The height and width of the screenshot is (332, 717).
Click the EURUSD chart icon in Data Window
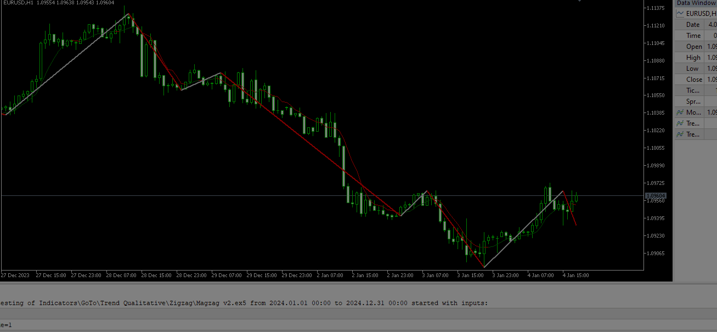click(x=680, y=14)
